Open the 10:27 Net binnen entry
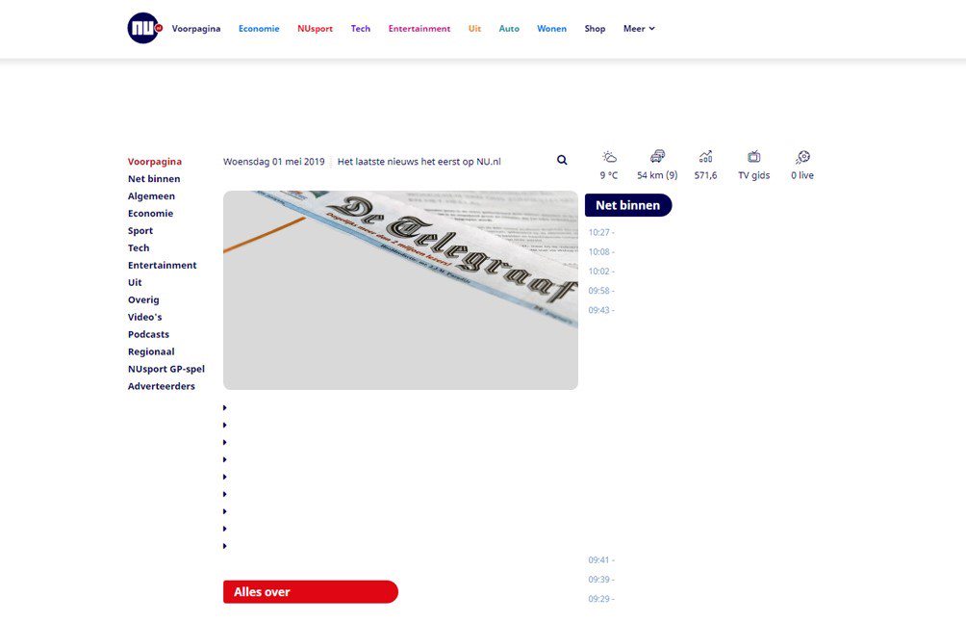Image resolution: width=966 pixels, height=622 pixels. [601, 232]
